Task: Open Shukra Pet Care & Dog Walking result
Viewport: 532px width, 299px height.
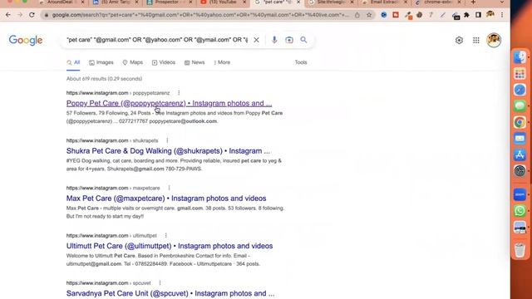Action: click(x=168, y=151)
